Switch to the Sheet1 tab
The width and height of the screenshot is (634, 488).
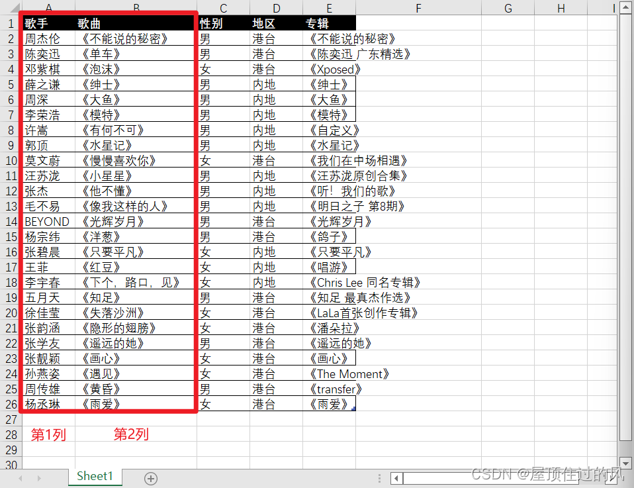pos(95,476)
